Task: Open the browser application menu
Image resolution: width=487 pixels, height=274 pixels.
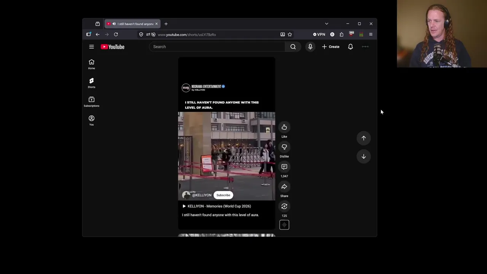Action: point(371,35)
